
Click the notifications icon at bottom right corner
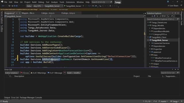[182, 101]
